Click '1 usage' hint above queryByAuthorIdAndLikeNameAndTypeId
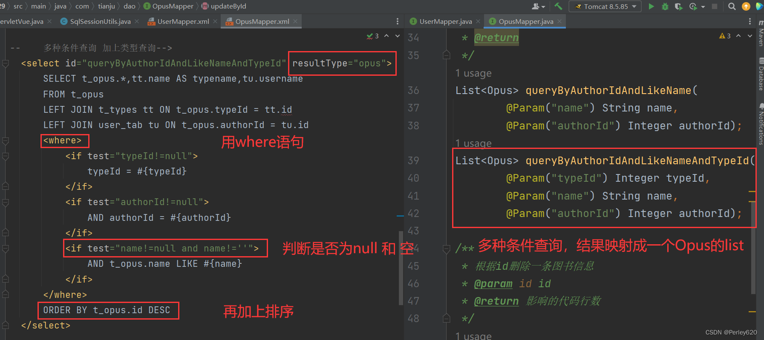Screen dimensions: 764x340 click(473, 143)
